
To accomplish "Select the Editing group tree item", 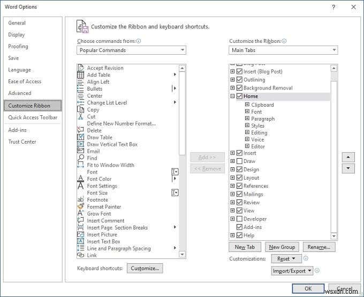I will point(259,132).
